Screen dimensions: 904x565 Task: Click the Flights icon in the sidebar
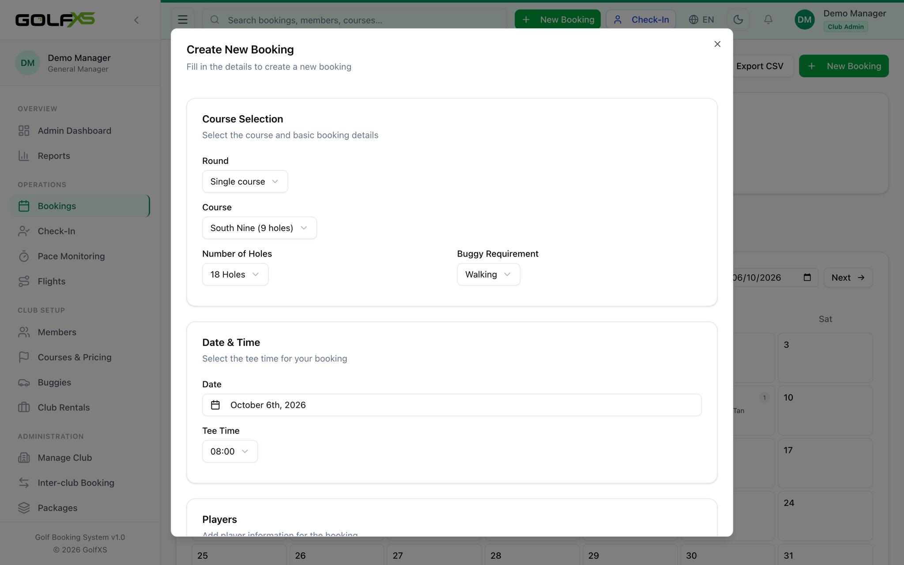24,282
